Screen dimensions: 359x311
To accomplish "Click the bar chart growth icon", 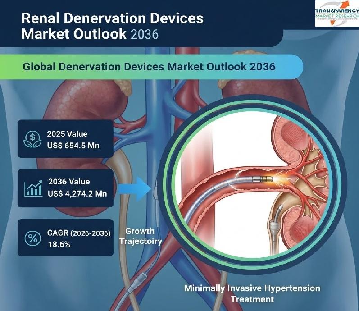I will [x=32, y=188].
